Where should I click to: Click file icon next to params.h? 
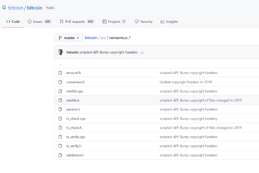(60, 109)
